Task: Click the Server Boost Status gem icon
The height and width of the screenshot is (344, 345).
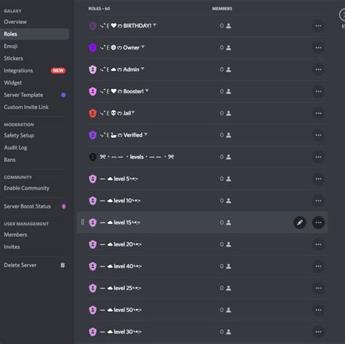Action: click(x=63, y=206)
